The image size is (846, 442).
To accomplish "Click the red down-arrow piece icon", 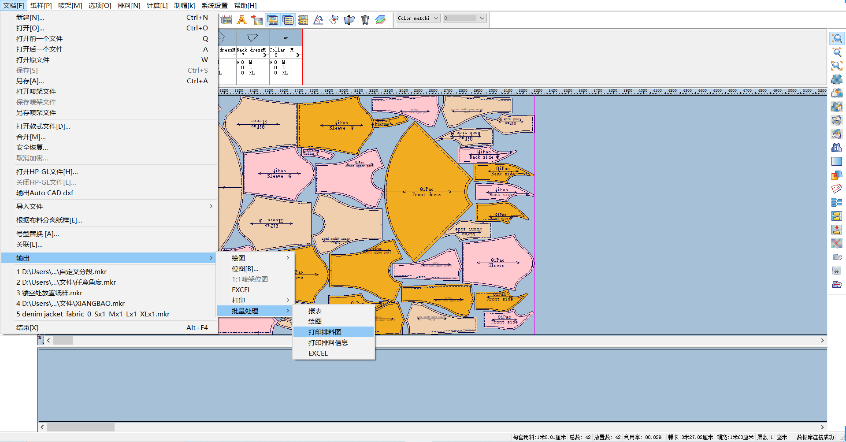I will point(836,230).
